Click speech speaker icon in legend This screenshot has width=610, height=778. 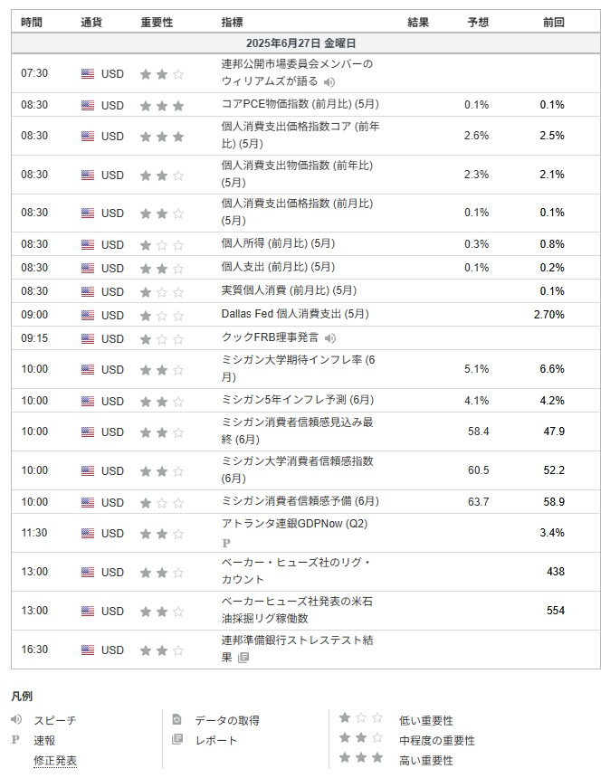click(16, 719)
